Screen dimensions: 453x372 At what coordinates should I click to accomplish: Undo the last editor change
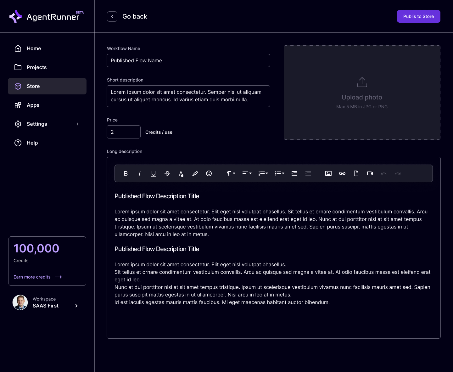[x=383, y=173]
